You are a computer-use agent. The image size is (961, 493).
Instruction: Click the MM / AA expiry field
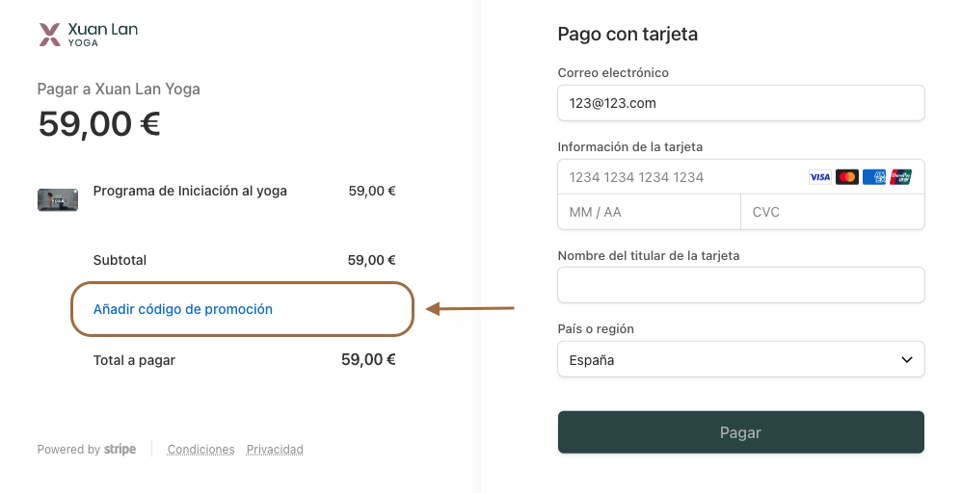tap(648, 212)
